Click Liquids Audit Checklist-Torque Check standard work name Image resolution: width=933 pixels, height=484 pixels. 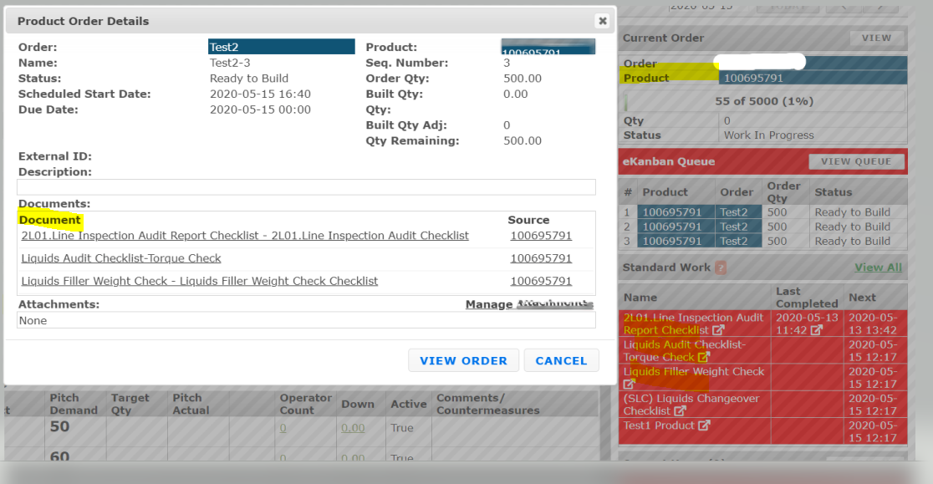pyautogui.click(x=684, y=351)
